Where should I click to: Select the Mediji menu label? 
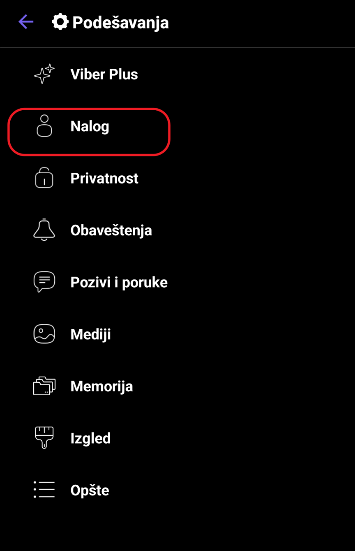coord(90,334)
